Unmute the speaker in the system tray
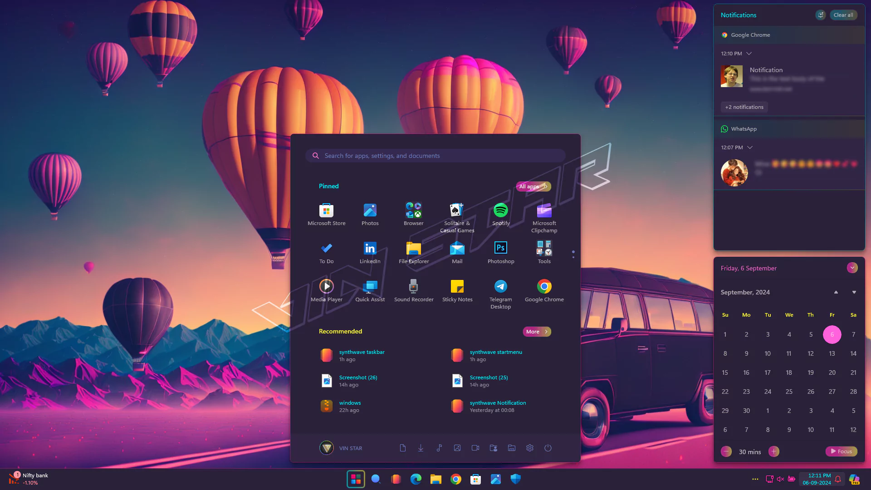The width and height of the screenshot is (871, 490). click(780, 479)
